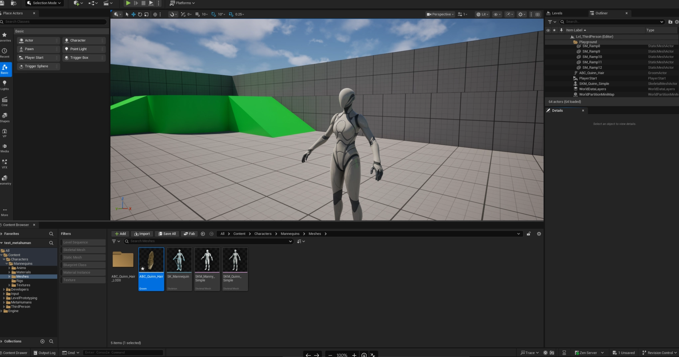Screen dimensions: 679x357
Task: Toggle the Skeletal Mesh filter
Action: [83, 250]
